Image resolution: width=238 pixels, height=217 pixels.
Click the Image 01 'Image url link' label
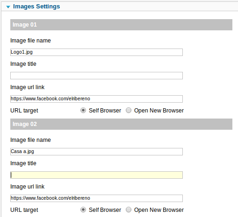coord(28,87)
